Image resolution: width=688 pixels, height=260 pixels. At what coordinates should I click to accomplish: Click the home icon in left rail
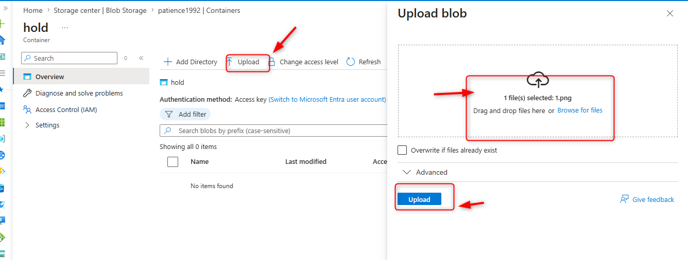[3, 40]
